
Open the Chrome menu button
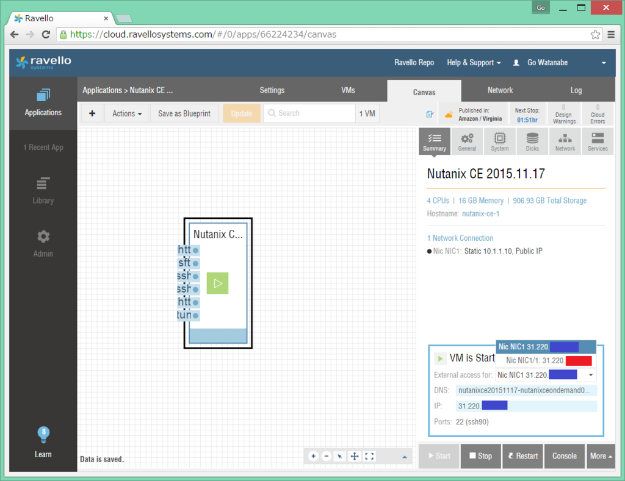[611, 35]
